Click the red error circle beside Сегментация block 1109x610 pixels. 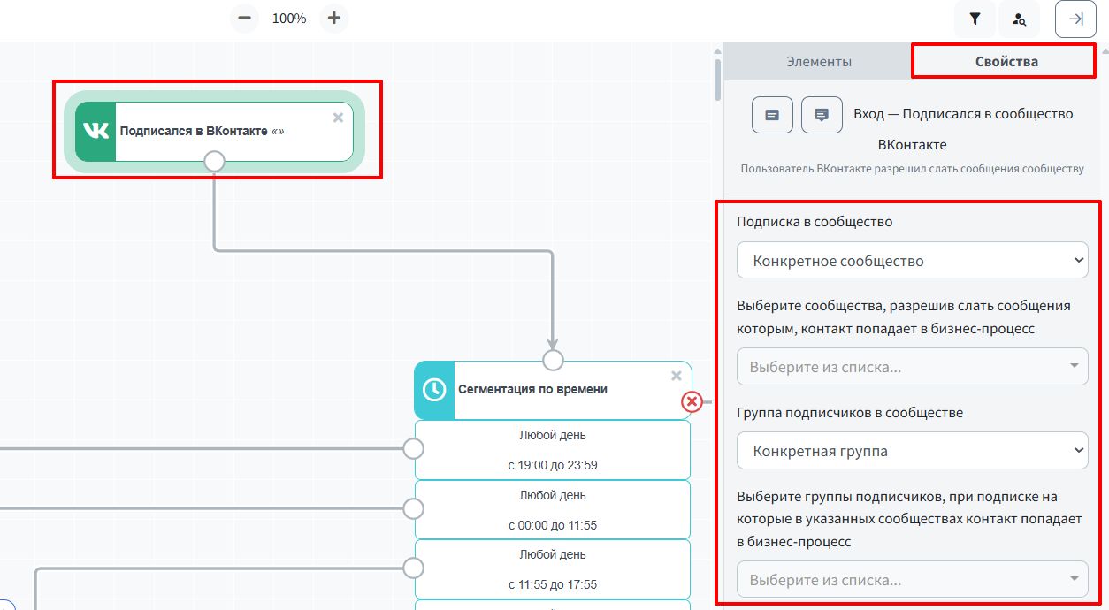[692, 402]
